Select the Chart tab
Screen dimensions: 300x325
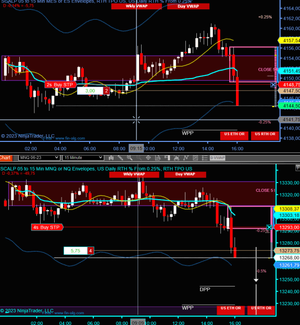point(6,158)
